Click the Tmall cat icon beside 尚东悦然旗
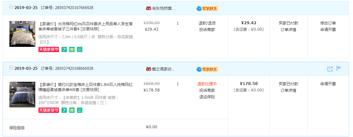 (x=148, y=8)
